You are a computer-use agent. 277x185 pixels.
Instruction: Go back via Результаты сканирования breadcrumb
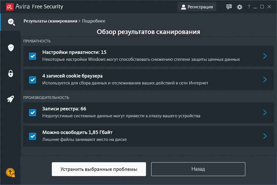point(50,21)
